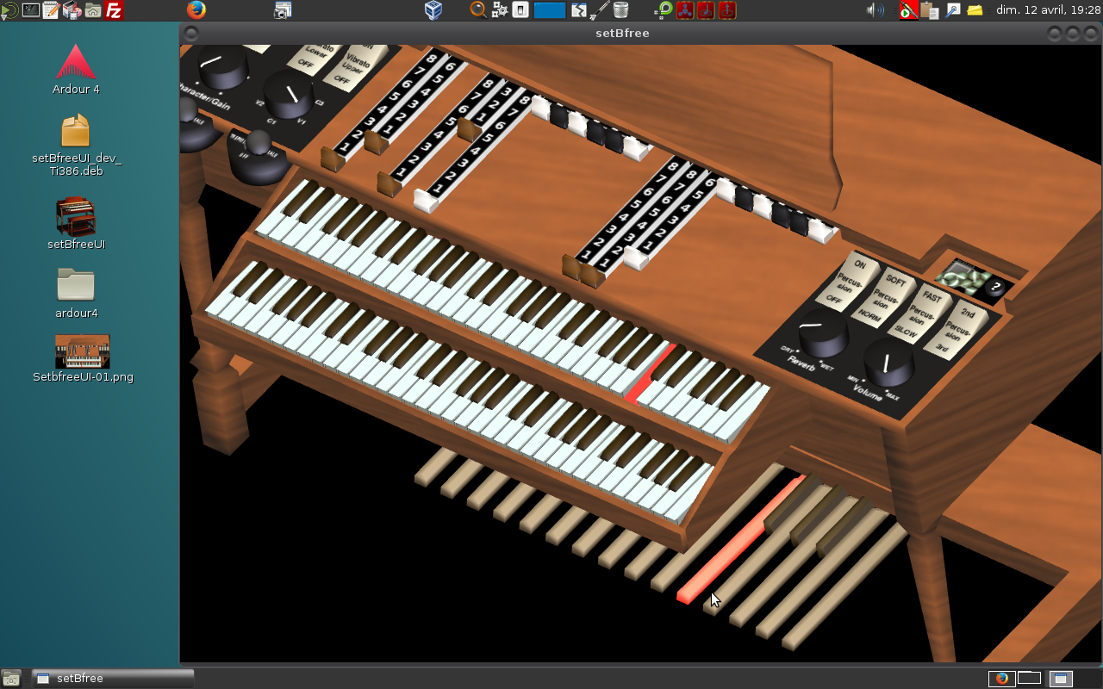1103x689 pixels.
Task: Launch Firefox from the top panel
Action: coord(196,10)
